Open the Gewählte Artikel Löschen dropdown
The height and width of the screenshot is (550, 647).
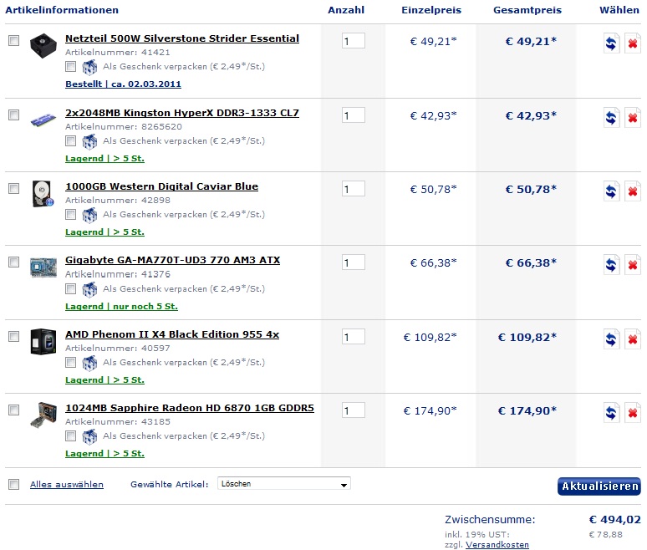tap(284, 484)
